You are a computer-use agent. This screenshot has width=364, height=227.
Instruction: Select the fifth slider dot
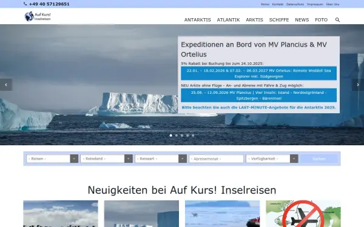tap(193, 136)
